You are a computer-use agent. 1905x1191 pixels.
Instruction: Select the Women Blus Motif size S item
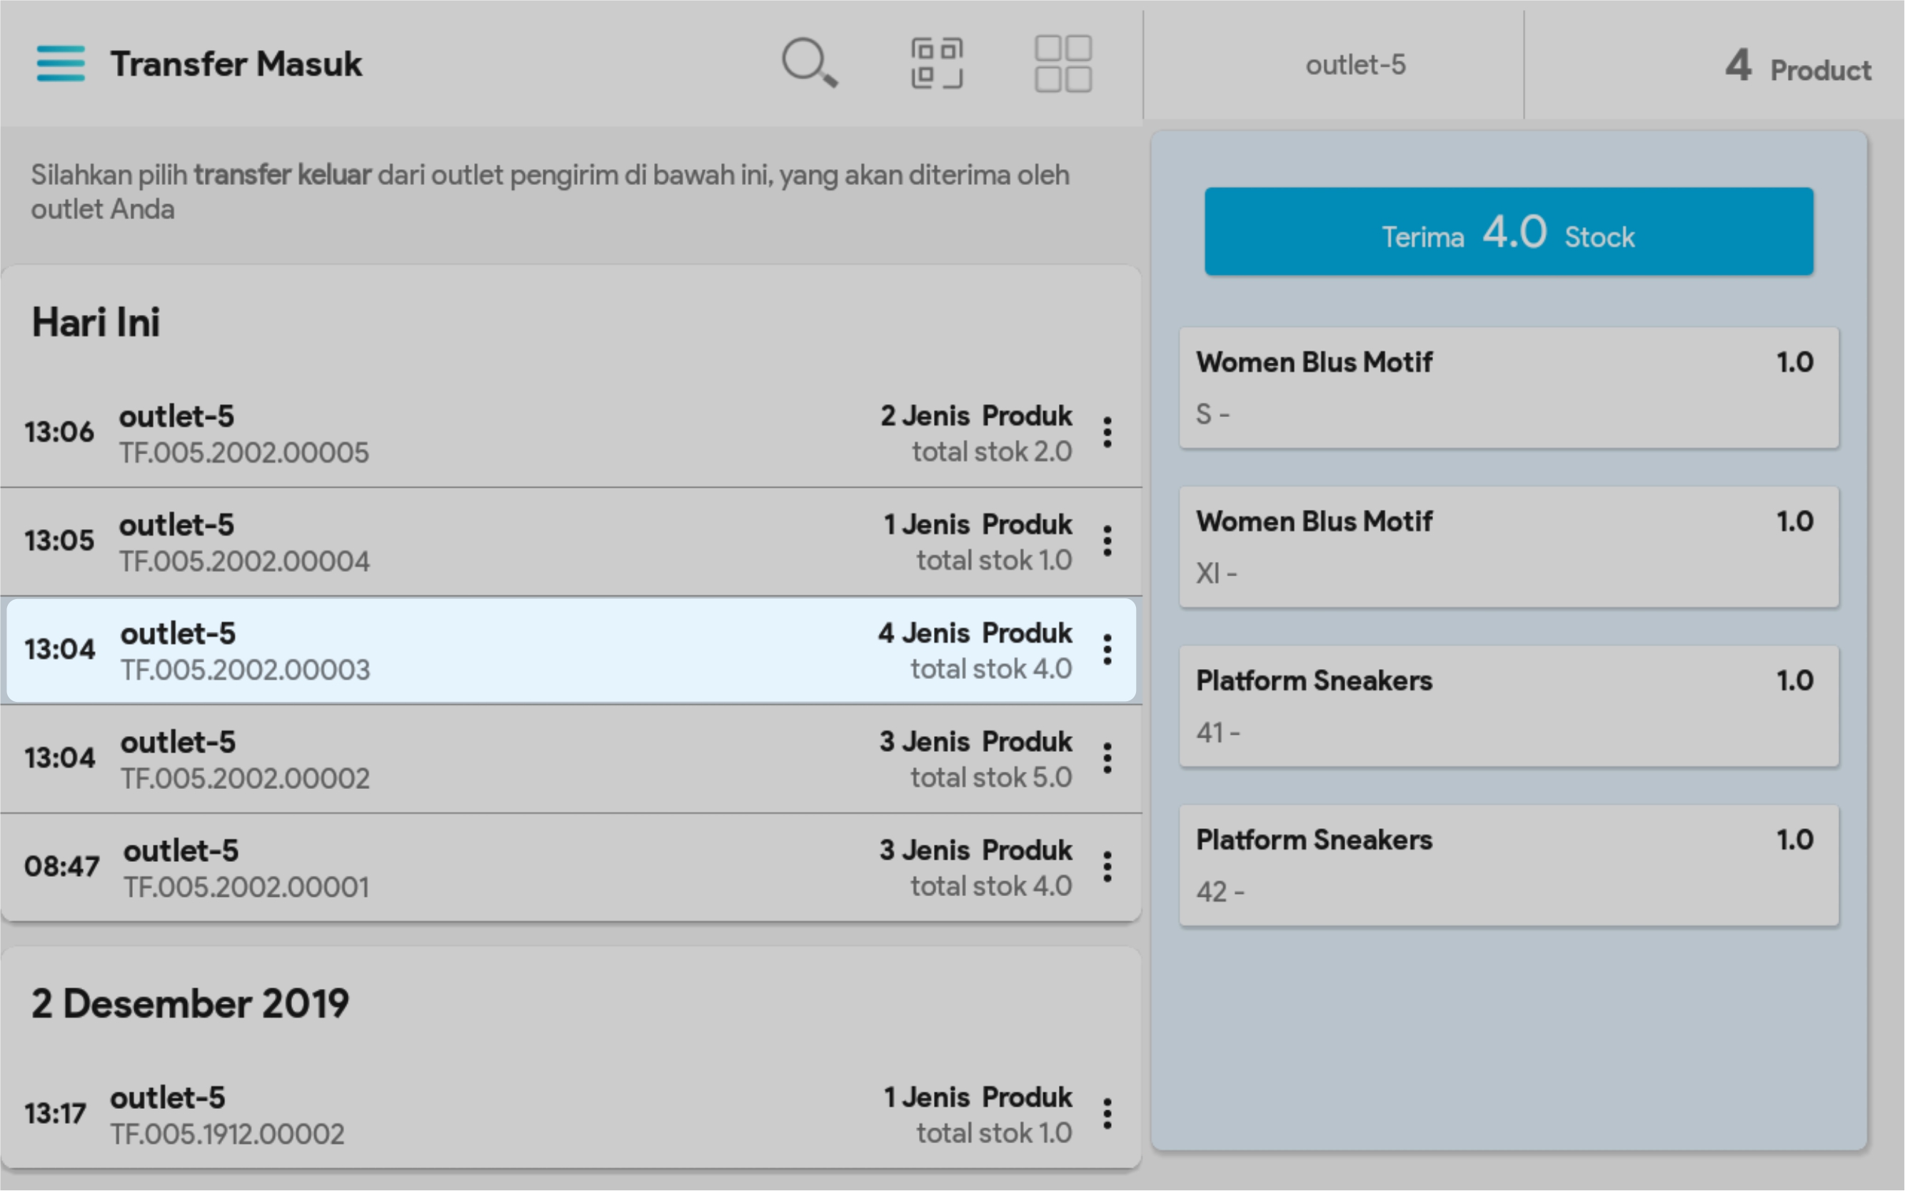tap(1508, 388)
